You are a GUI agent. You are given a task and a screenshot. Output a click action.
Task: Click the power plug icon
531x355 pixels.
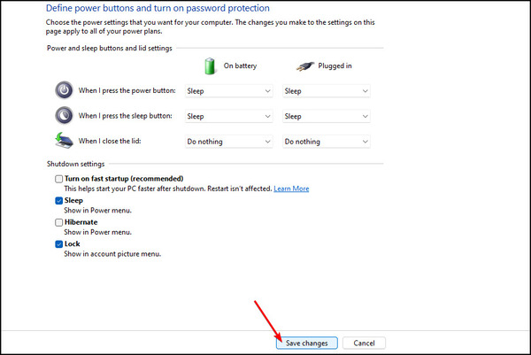304,66
